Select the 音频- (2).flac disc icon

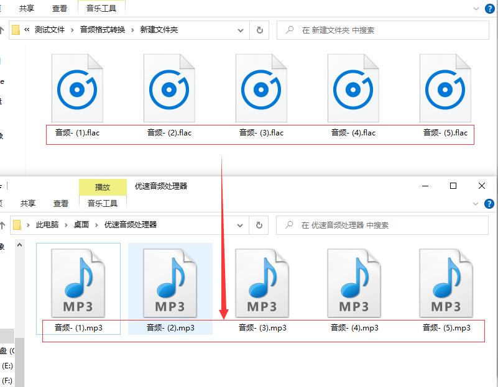(169, 88)
